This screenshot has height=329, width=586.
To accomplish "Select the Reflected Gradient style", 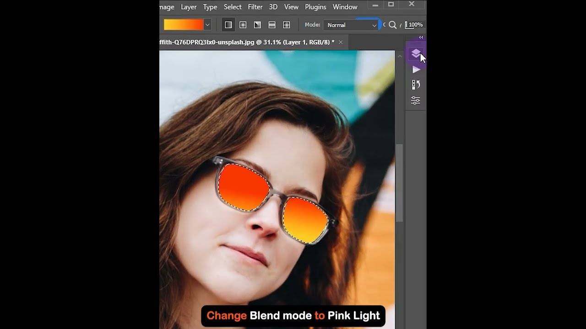I will (x=272, y=25).
